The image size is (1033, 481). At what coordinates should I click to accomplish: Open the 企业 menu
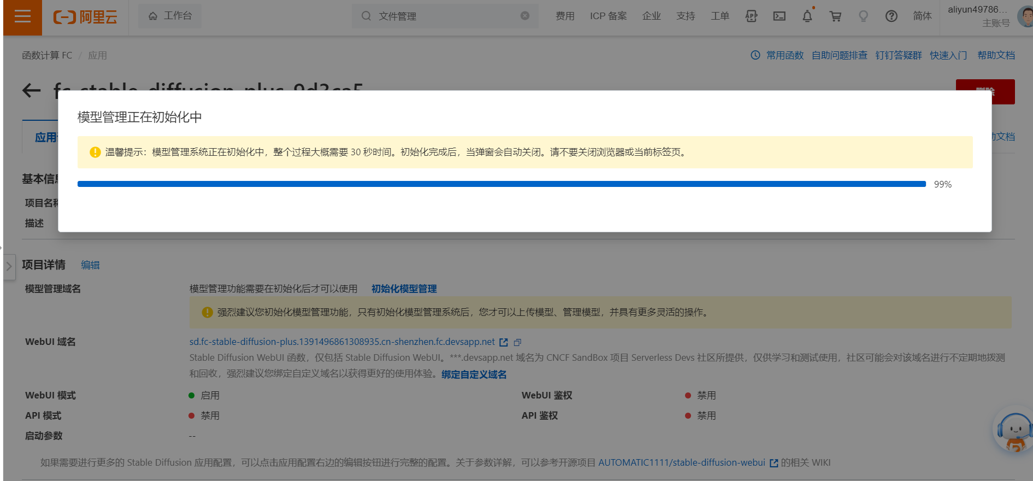point(652,16)
